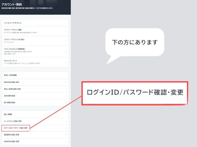Open ペアレンタルロック(視聴制限) settings

(x=35, y=51)
